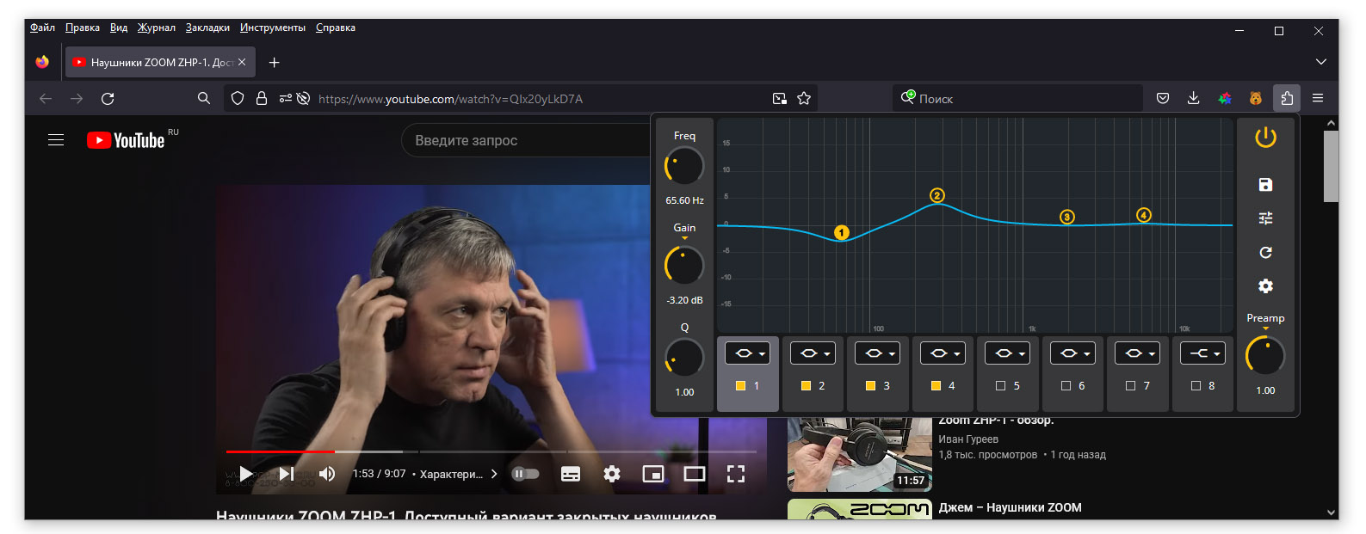Disable equalizer band 2 checkbox
Screen dimensions: 1366x534
pyautogui.click(x=806, y=386)
